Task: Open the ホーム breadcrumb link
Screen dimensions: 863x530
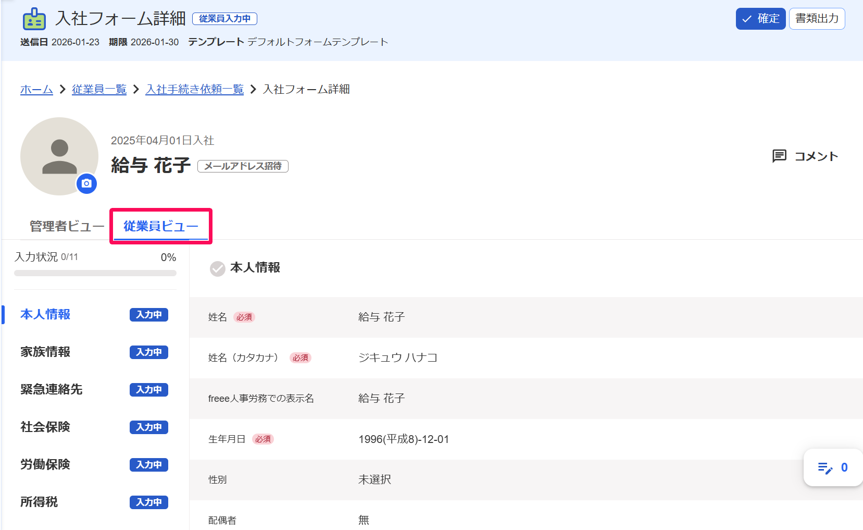Action: (x=36, y=89)
